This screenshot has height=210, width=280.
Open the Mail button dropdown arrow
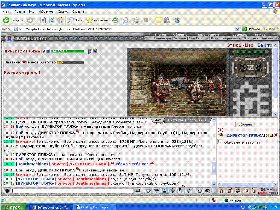(130, 20)
